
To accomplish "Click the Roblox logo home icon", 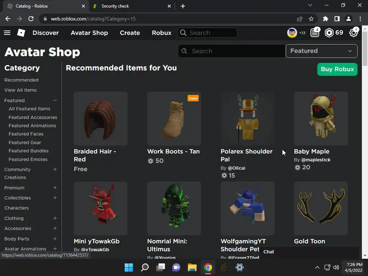I will pos(21,33).
